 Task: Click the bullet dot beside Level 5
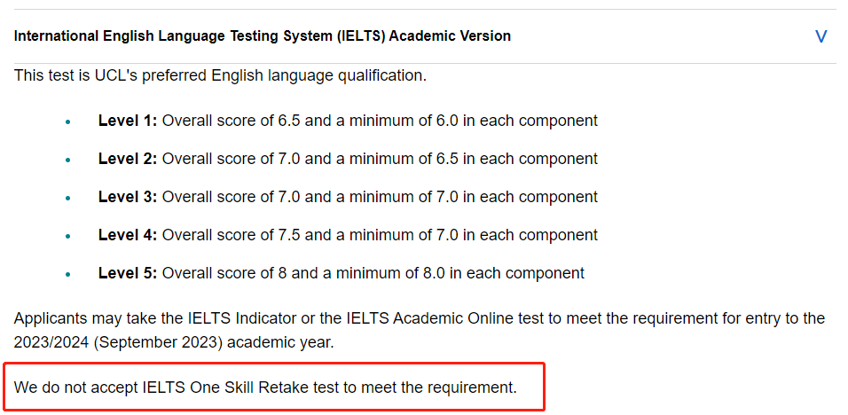67,275
